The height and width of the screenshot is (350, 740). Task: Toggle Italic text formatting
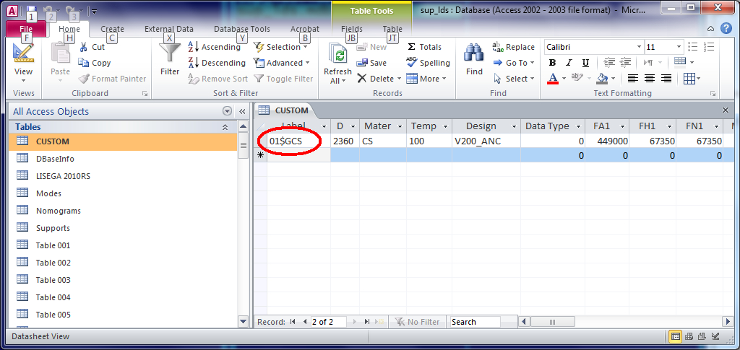569,63
